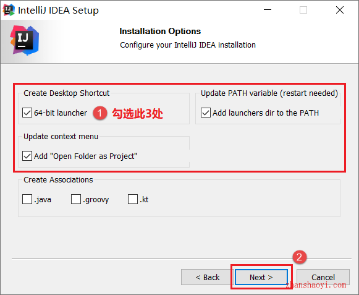Click the Create Associations group label

pos(58,180)
